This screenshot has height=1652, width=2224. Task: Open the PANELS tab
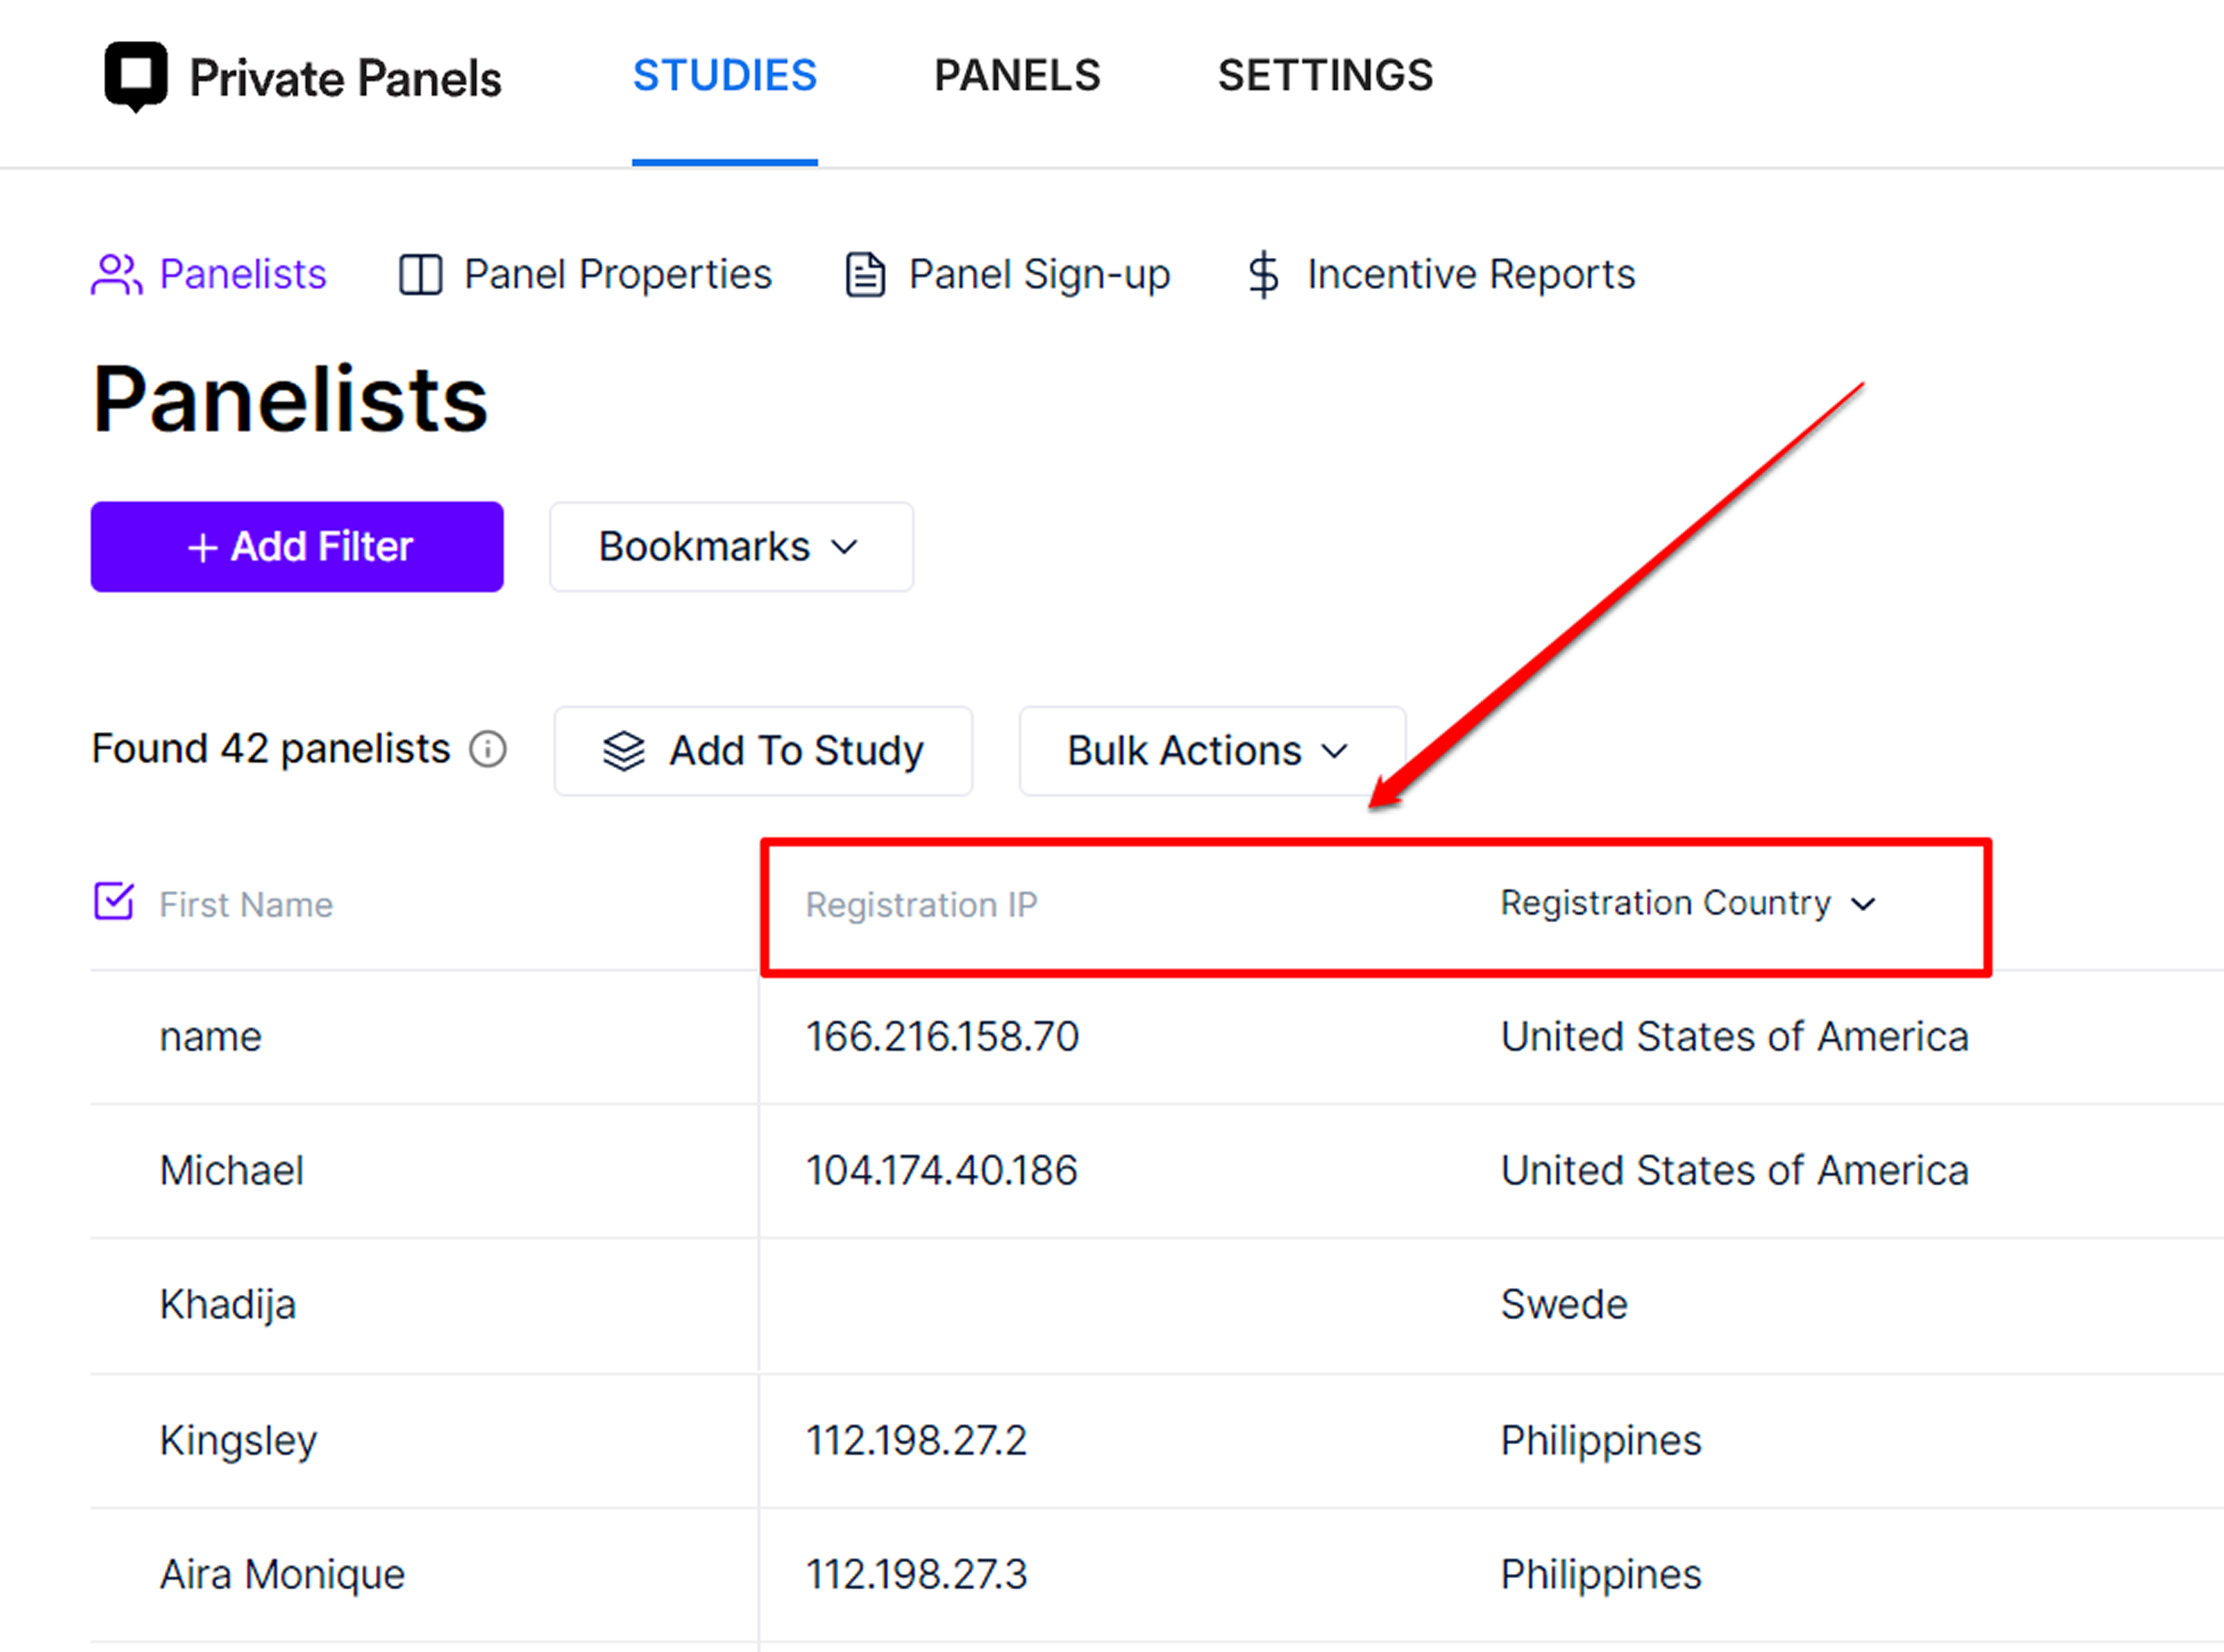1017,76
